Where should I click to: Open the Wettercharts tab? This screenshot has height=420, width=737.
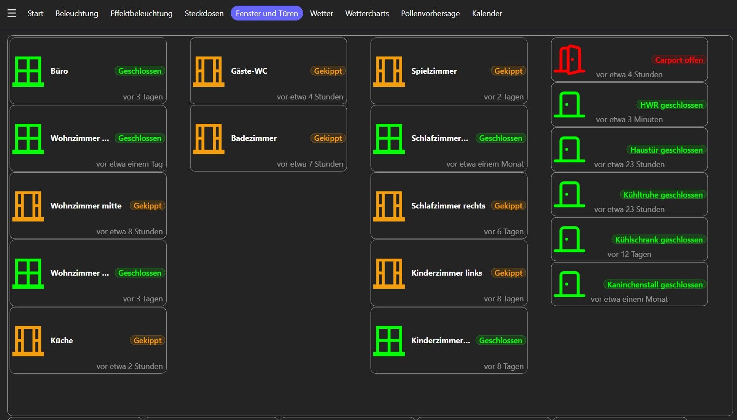[367, 14]
